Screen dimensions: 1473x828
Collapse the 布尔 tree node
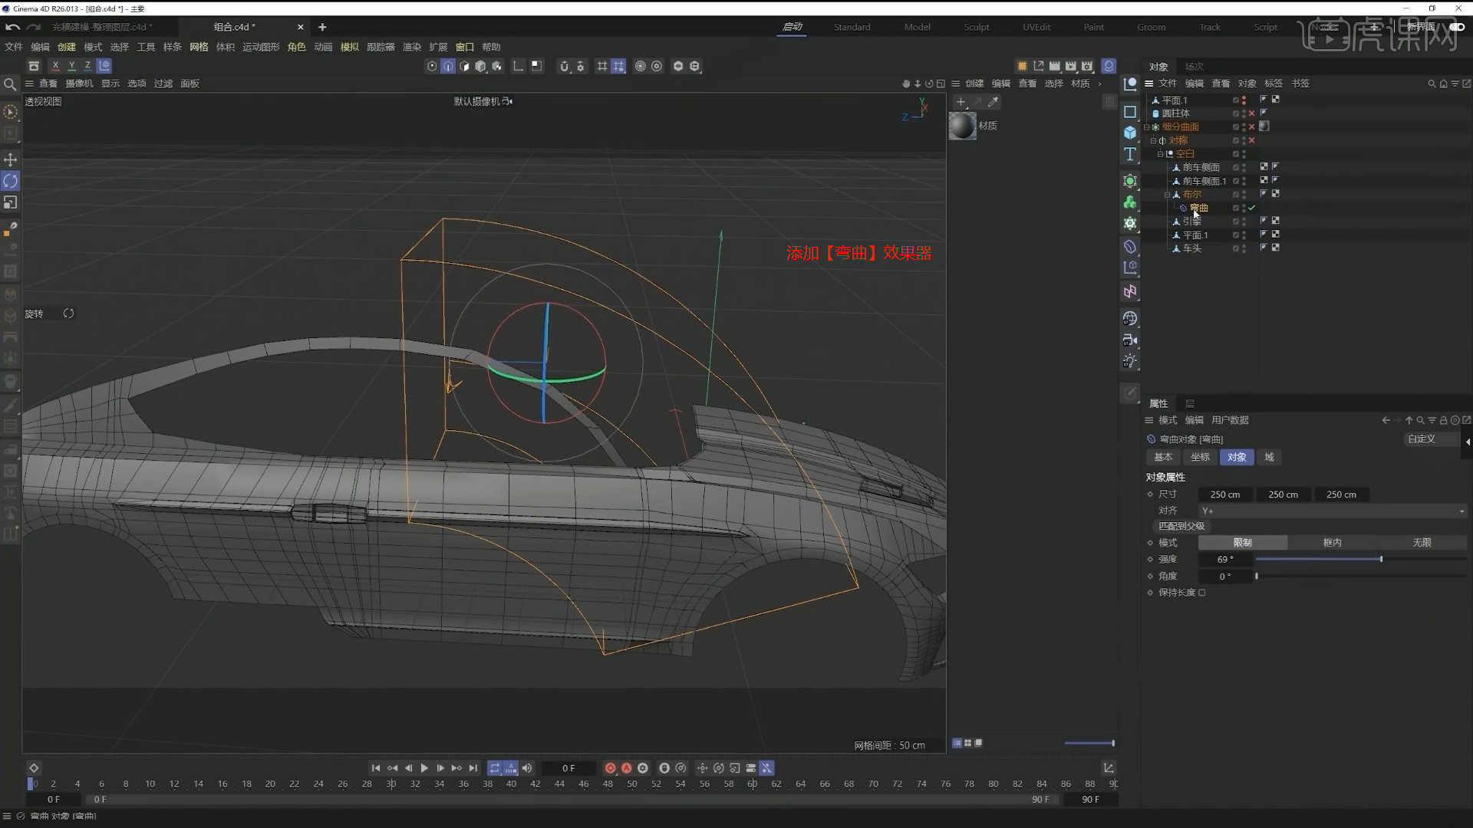point(1167,195)
